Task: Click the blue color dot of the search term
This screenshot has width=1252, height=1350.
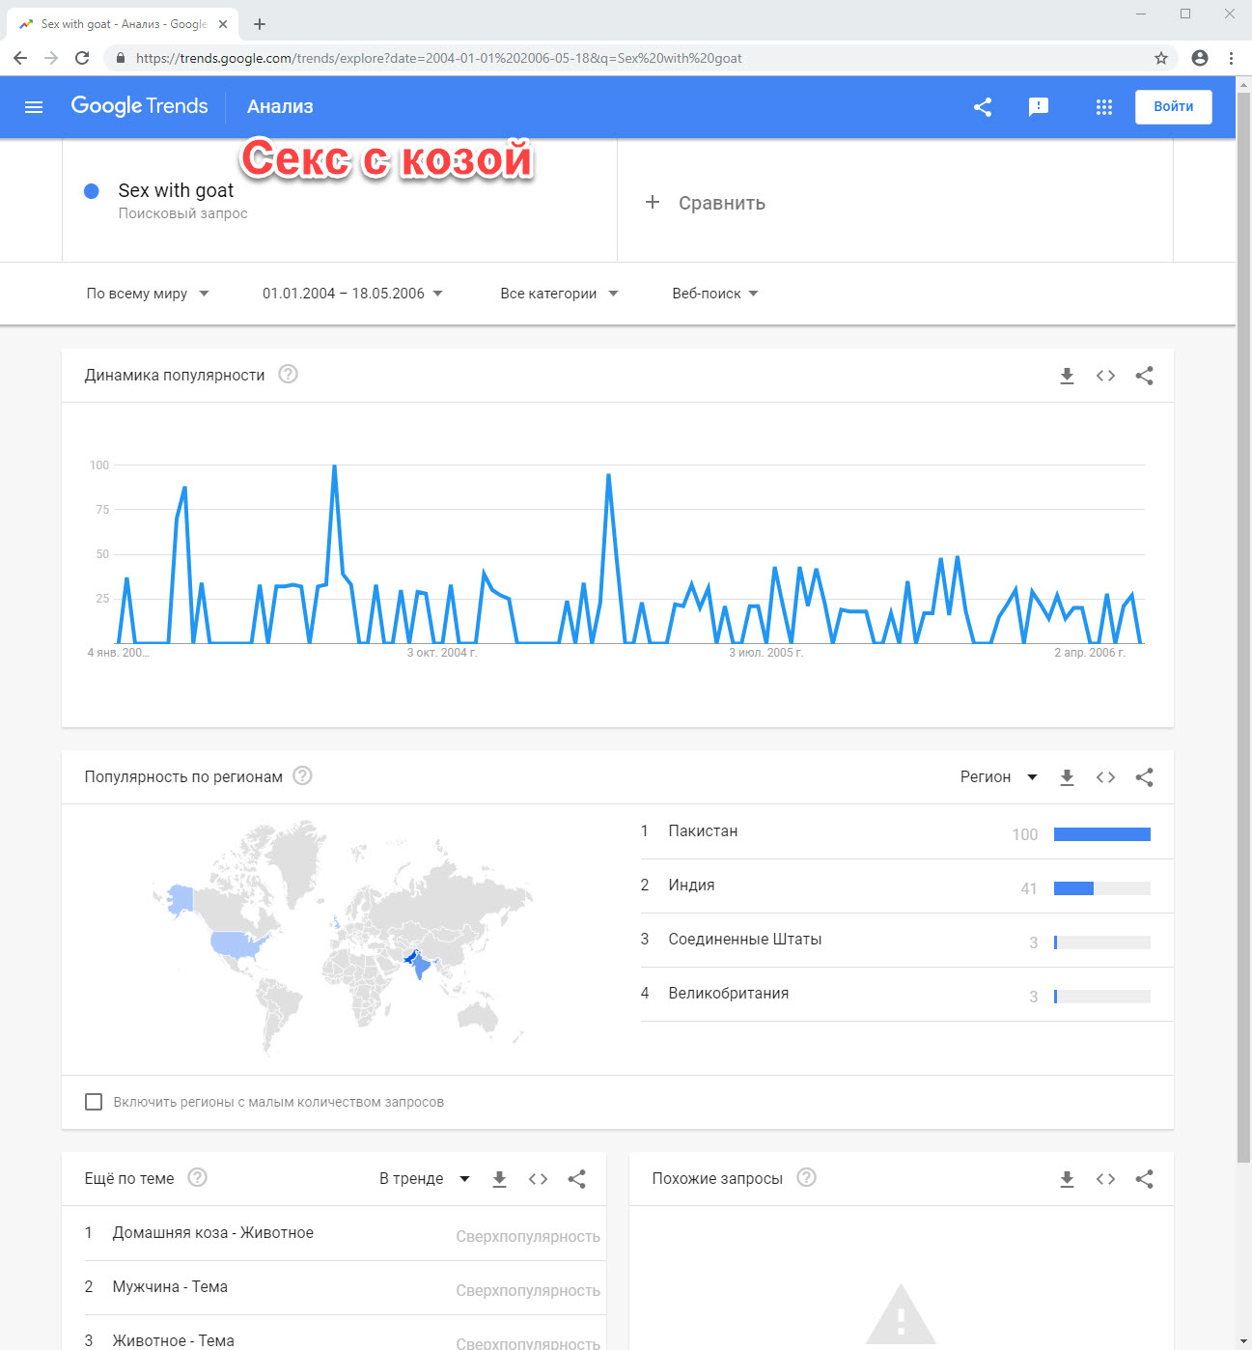Action: (x=92, y=191)
